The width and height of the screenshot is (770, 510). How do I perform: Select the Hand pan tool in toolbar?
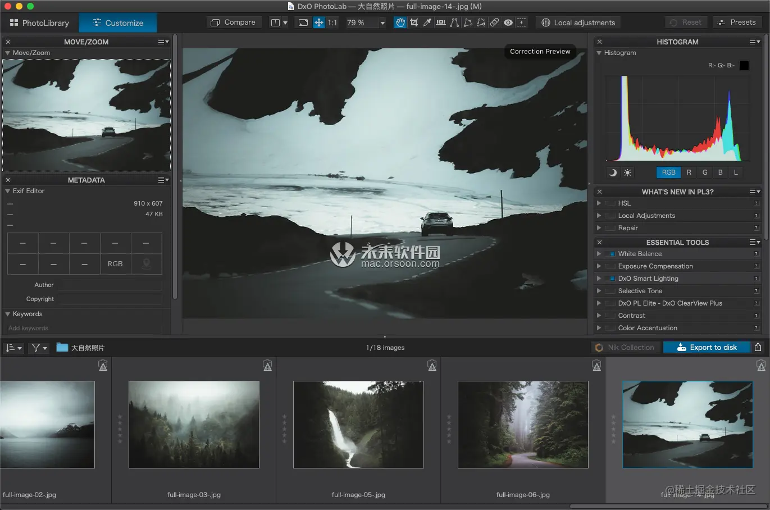400,22
